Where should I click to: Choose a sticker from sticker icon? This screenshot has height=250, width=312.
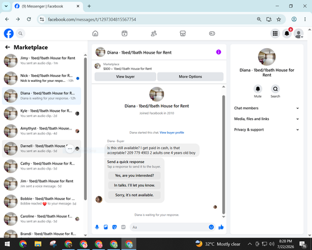click(114, 227)
